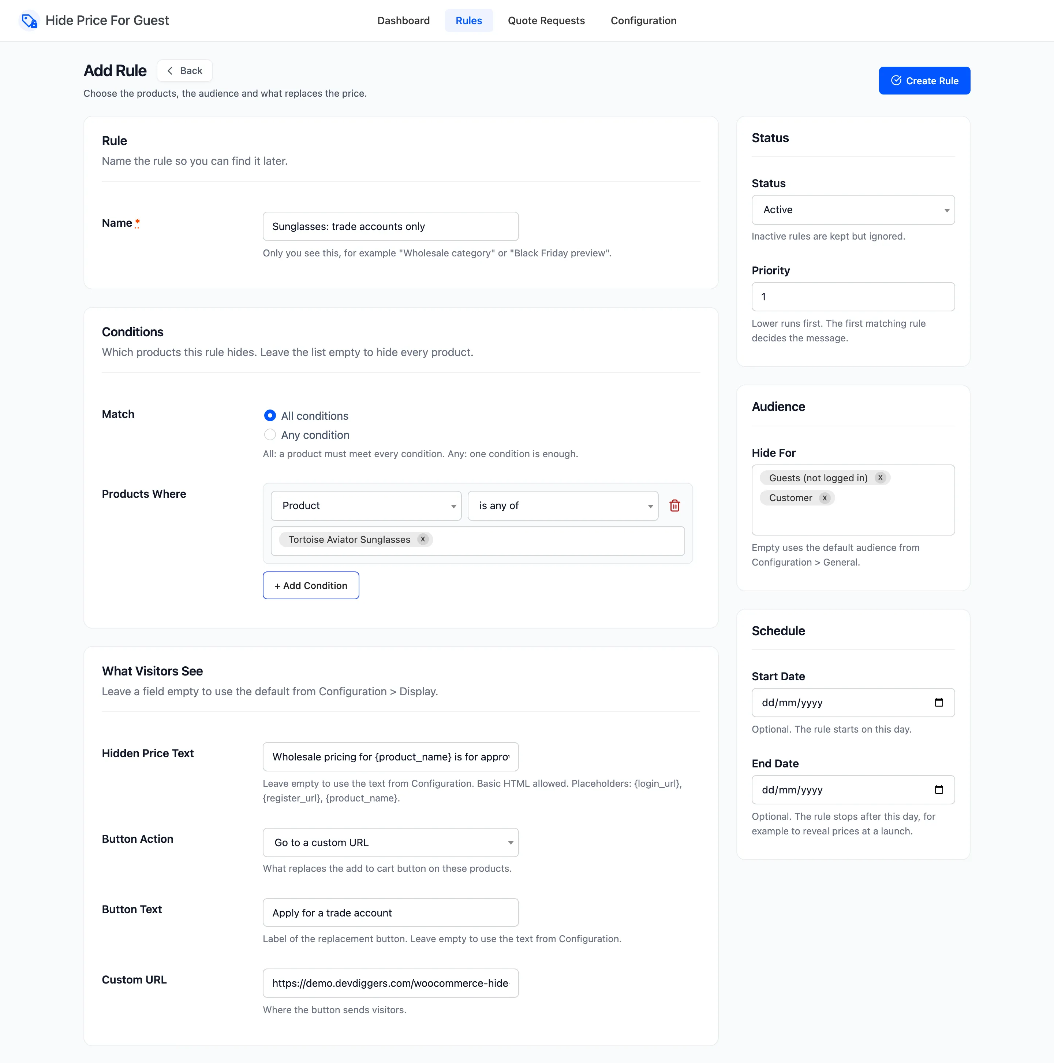Click the 'Schedule' panel heading
Viewport: 1054px width, 1063px height.
coord(778,630)
